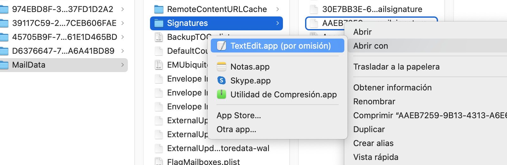Click the TextEdit app icon in submenu
Image resolution: width=507 pixels, height=165 pixels.
(222, 46)
